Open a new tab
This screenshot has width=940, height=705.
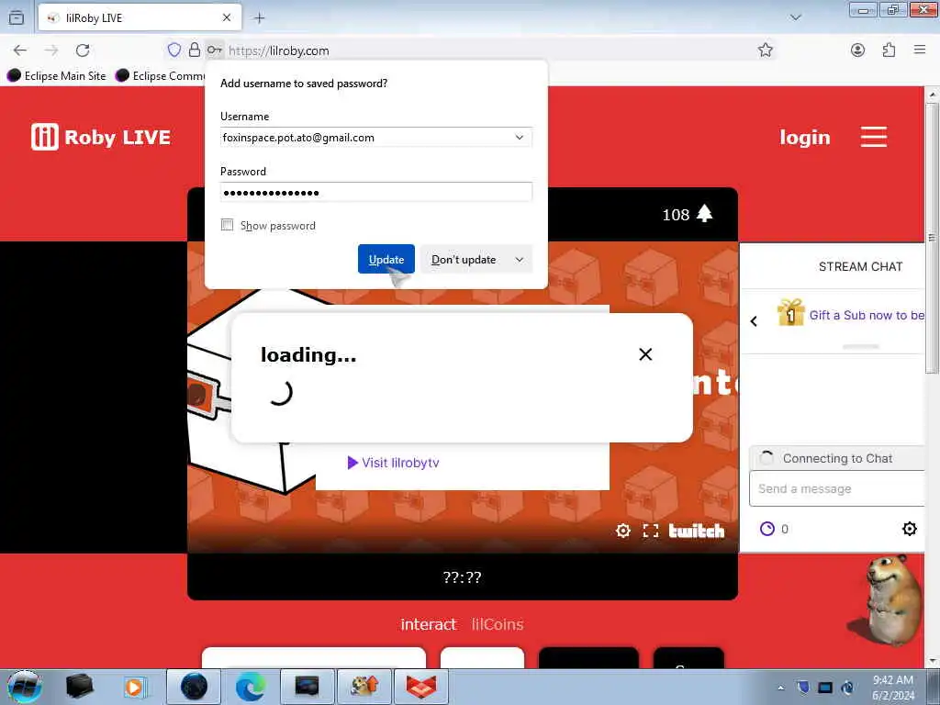point(259,18)
